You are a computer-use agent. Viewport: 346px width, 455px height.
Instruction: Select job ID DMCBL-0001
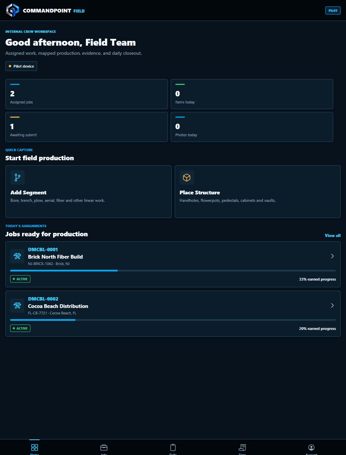coord(43,249)
